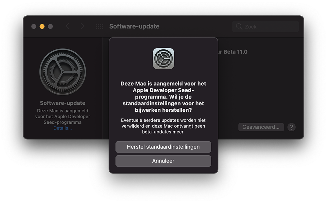This screenshot has width=327, height=204.
Task: Click the rightmost gray zoom window button
Action: tap(50, 26)
